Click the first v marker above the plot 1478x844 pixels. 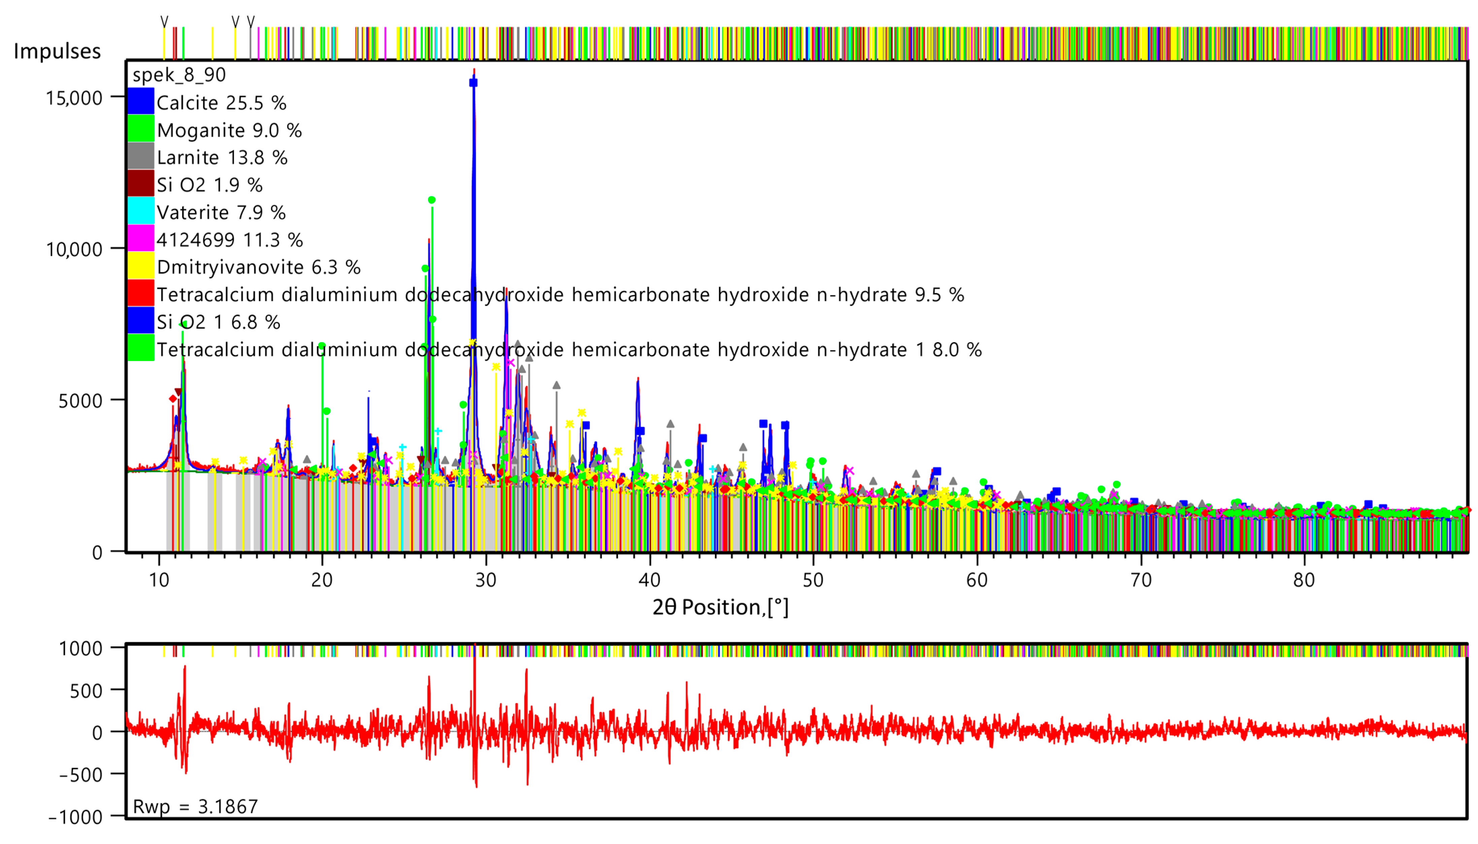point(164,21)
